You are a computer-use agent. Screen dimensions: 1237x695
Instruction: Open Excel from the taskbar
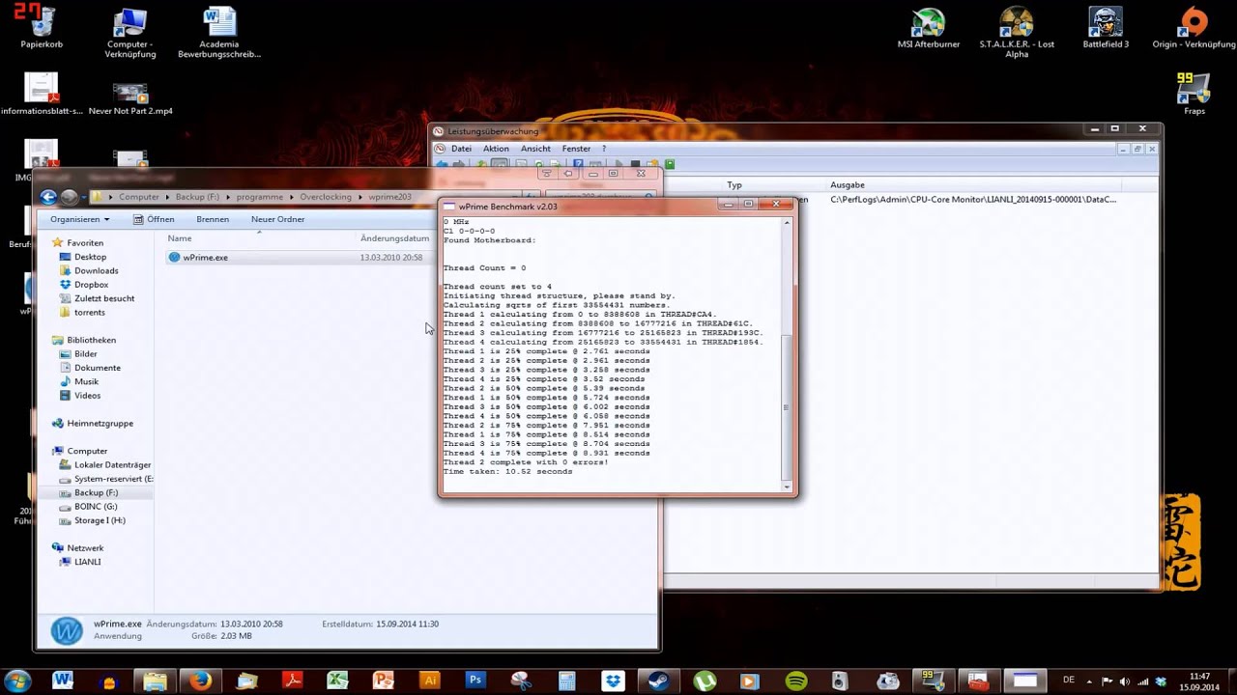(337, 681)
